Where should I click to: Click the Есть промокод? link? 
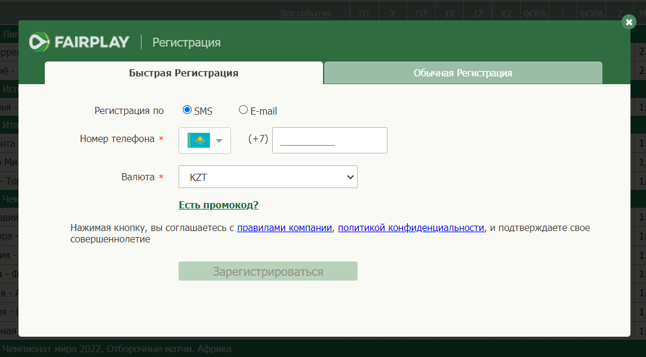tap(219, 205)
